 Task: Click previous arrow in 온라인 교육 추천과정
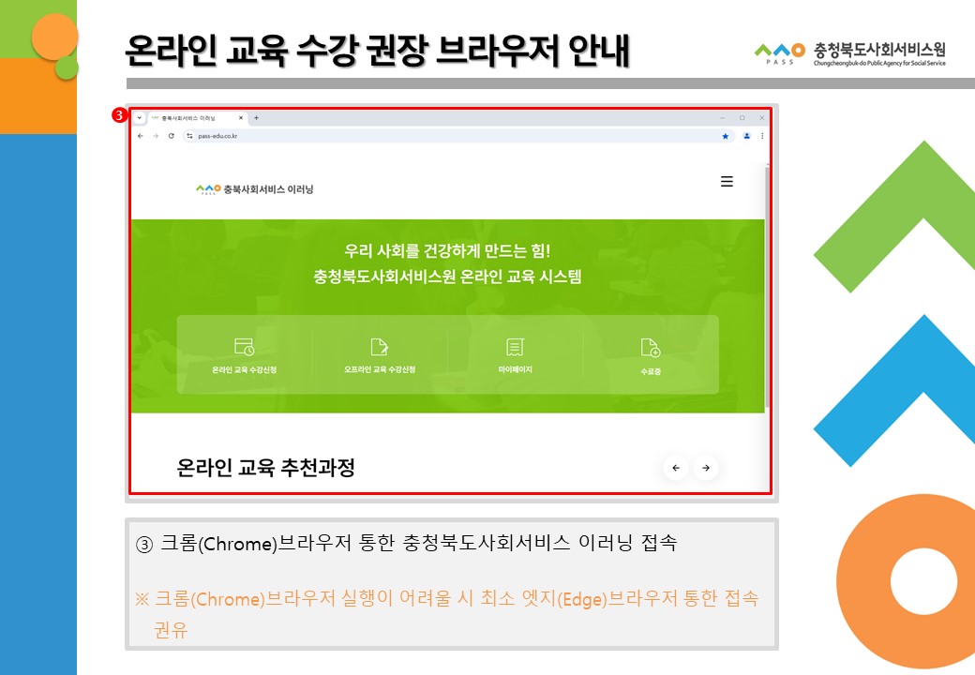676,468
